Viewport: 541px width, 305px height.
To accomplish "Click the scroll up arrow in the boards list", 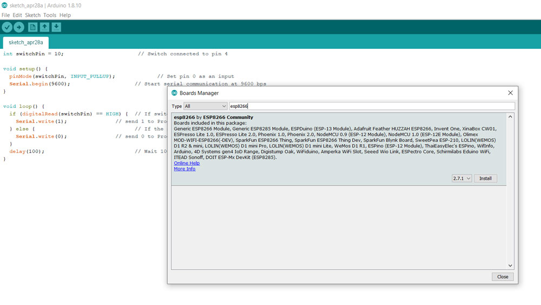I will point(510,117).
